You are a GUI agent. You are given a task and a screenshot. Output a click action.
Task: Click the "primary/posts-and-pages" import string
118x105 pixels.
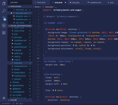click(67, 10)
